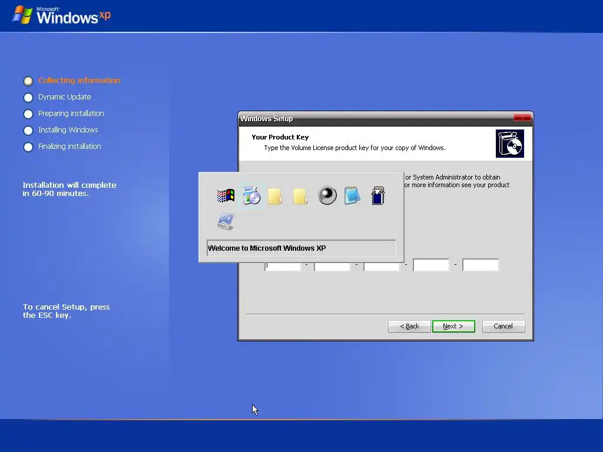The width and height of the screenshot is (603, 452).
Task: Go Back to the previous setup page
Action: pyautogui.click(x=409, y=326)
